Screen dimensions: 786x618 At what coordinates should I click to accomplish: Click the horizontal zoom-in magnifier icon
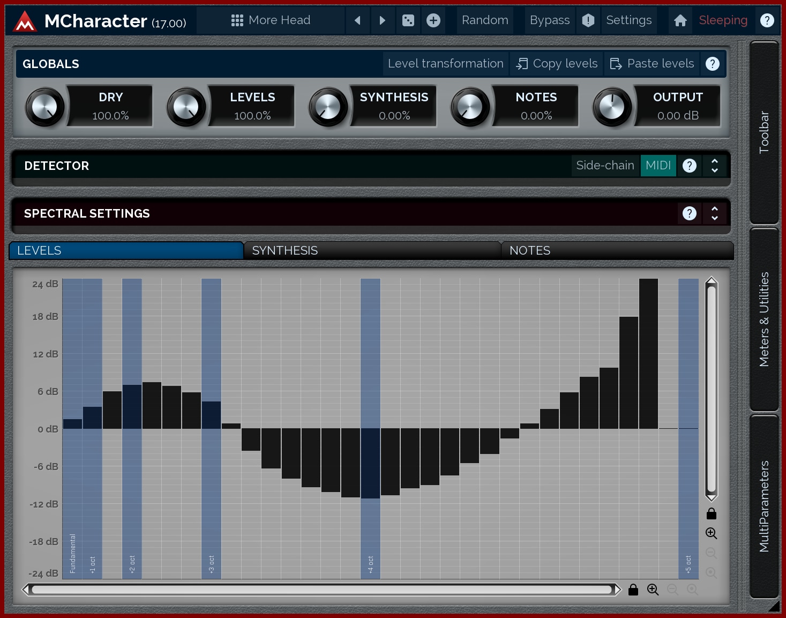tap(653, 590)
